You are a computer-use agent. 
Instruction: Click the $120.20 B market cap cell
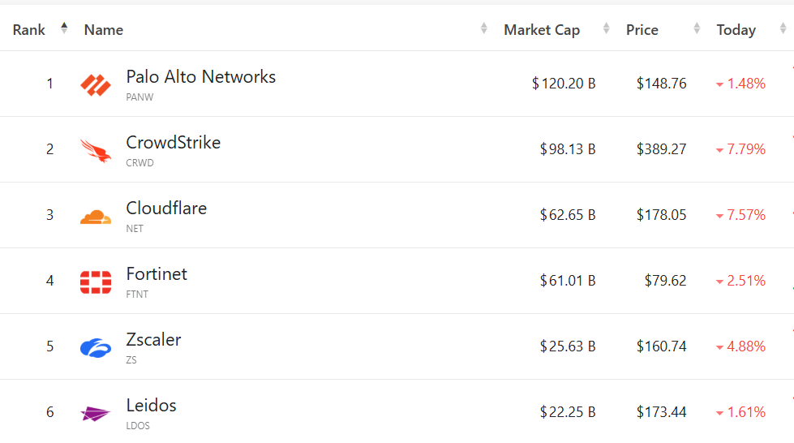click(x=564, y=84)
